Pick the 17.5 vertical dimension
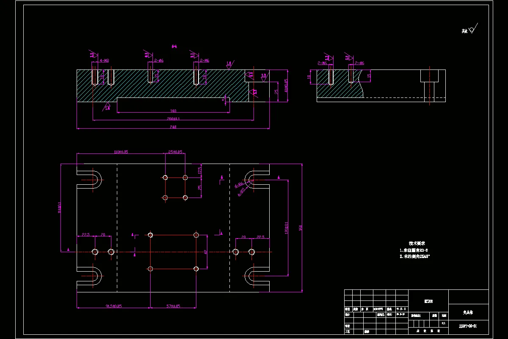Viewport: 508px width, 339px height. tap(200, 170)
